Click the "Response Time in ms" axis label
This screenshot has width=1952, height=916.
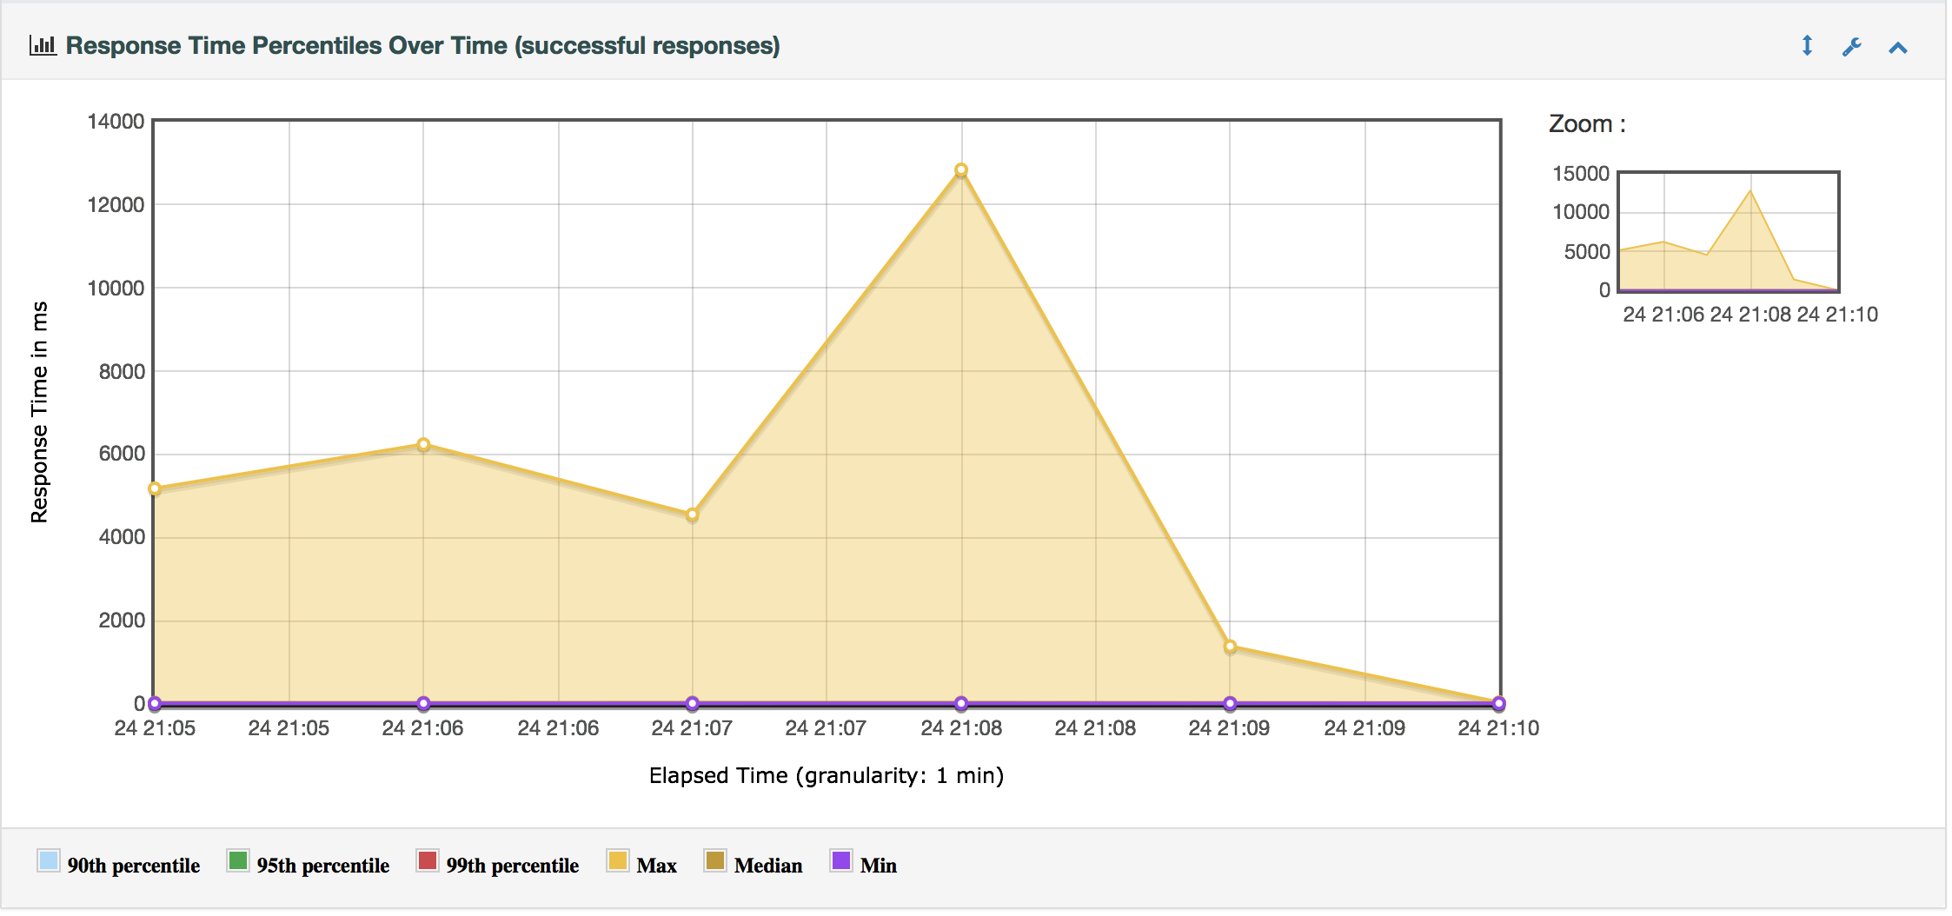pyautogui.click(x=39, y=412)
